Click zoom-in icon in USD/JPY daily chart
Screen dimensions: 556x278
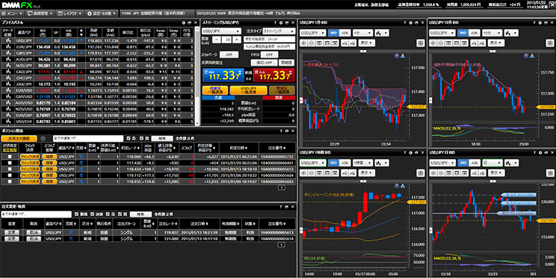pyautogui.click(x=433, y=174)
